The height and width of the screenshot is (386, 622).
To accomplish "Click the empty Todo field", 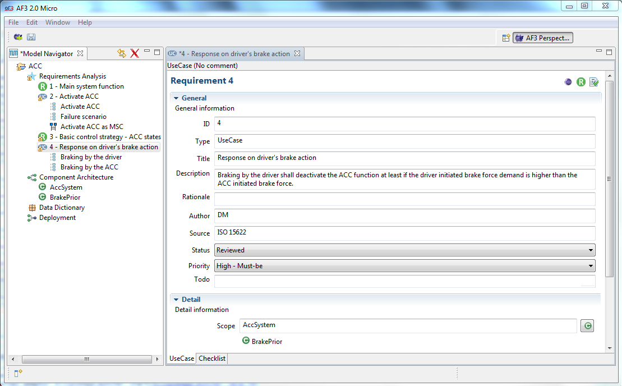I will tap(404, 281).
